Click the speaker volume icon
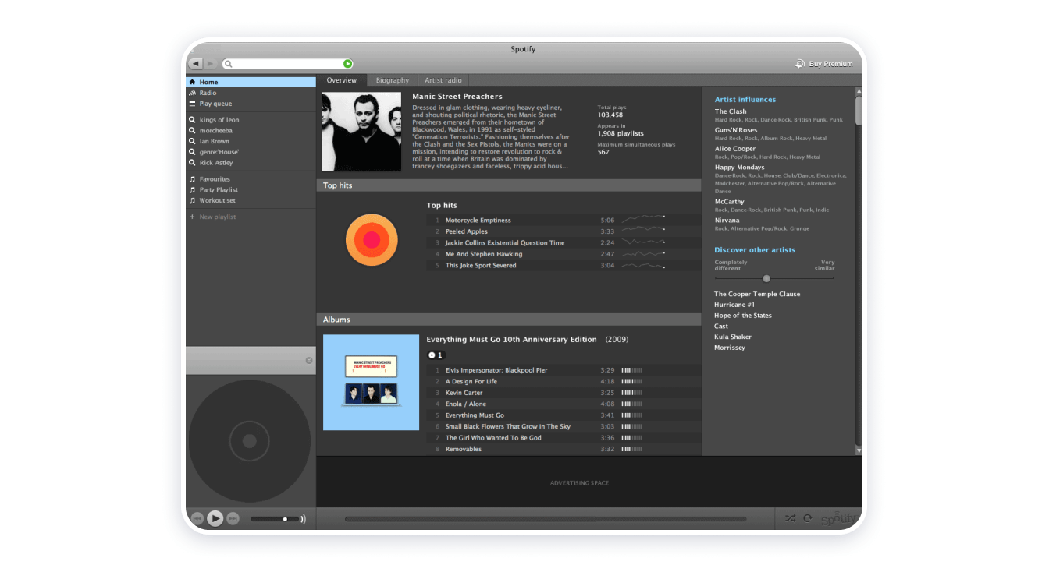This screenshot has width=1049, height=572. pos(303,519)
